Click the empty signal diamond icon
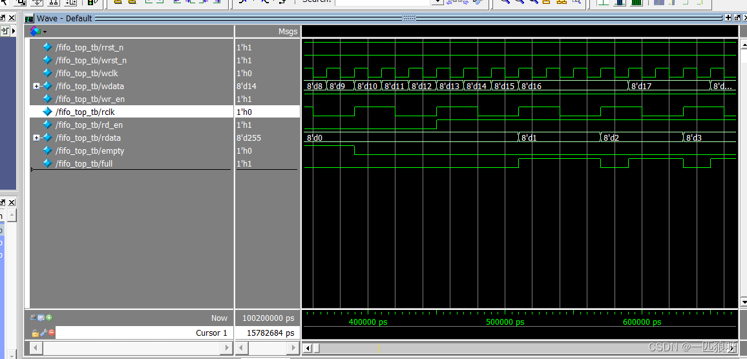Image resolution: width=747 pixels, height=359 pixels. (x=47, y=150)
